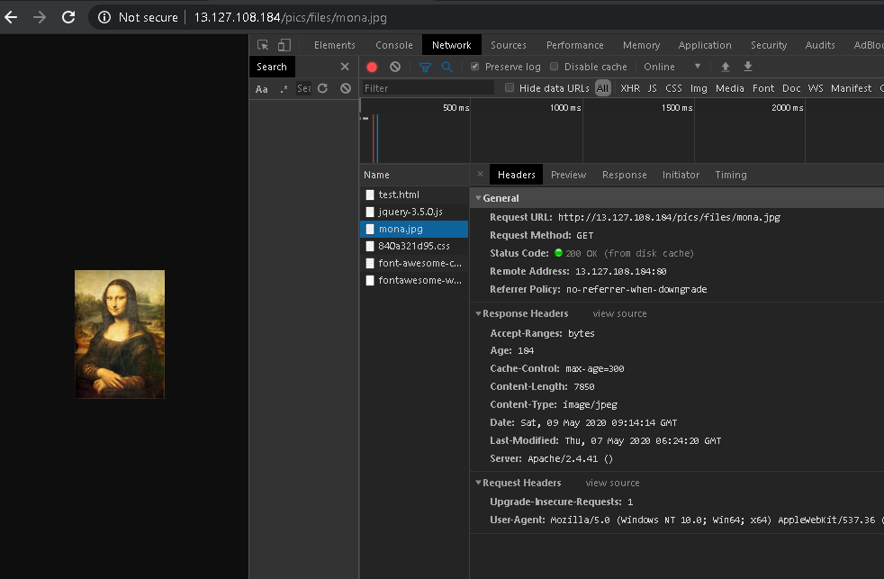Open the Sources tab

click(x=508, y=45)
